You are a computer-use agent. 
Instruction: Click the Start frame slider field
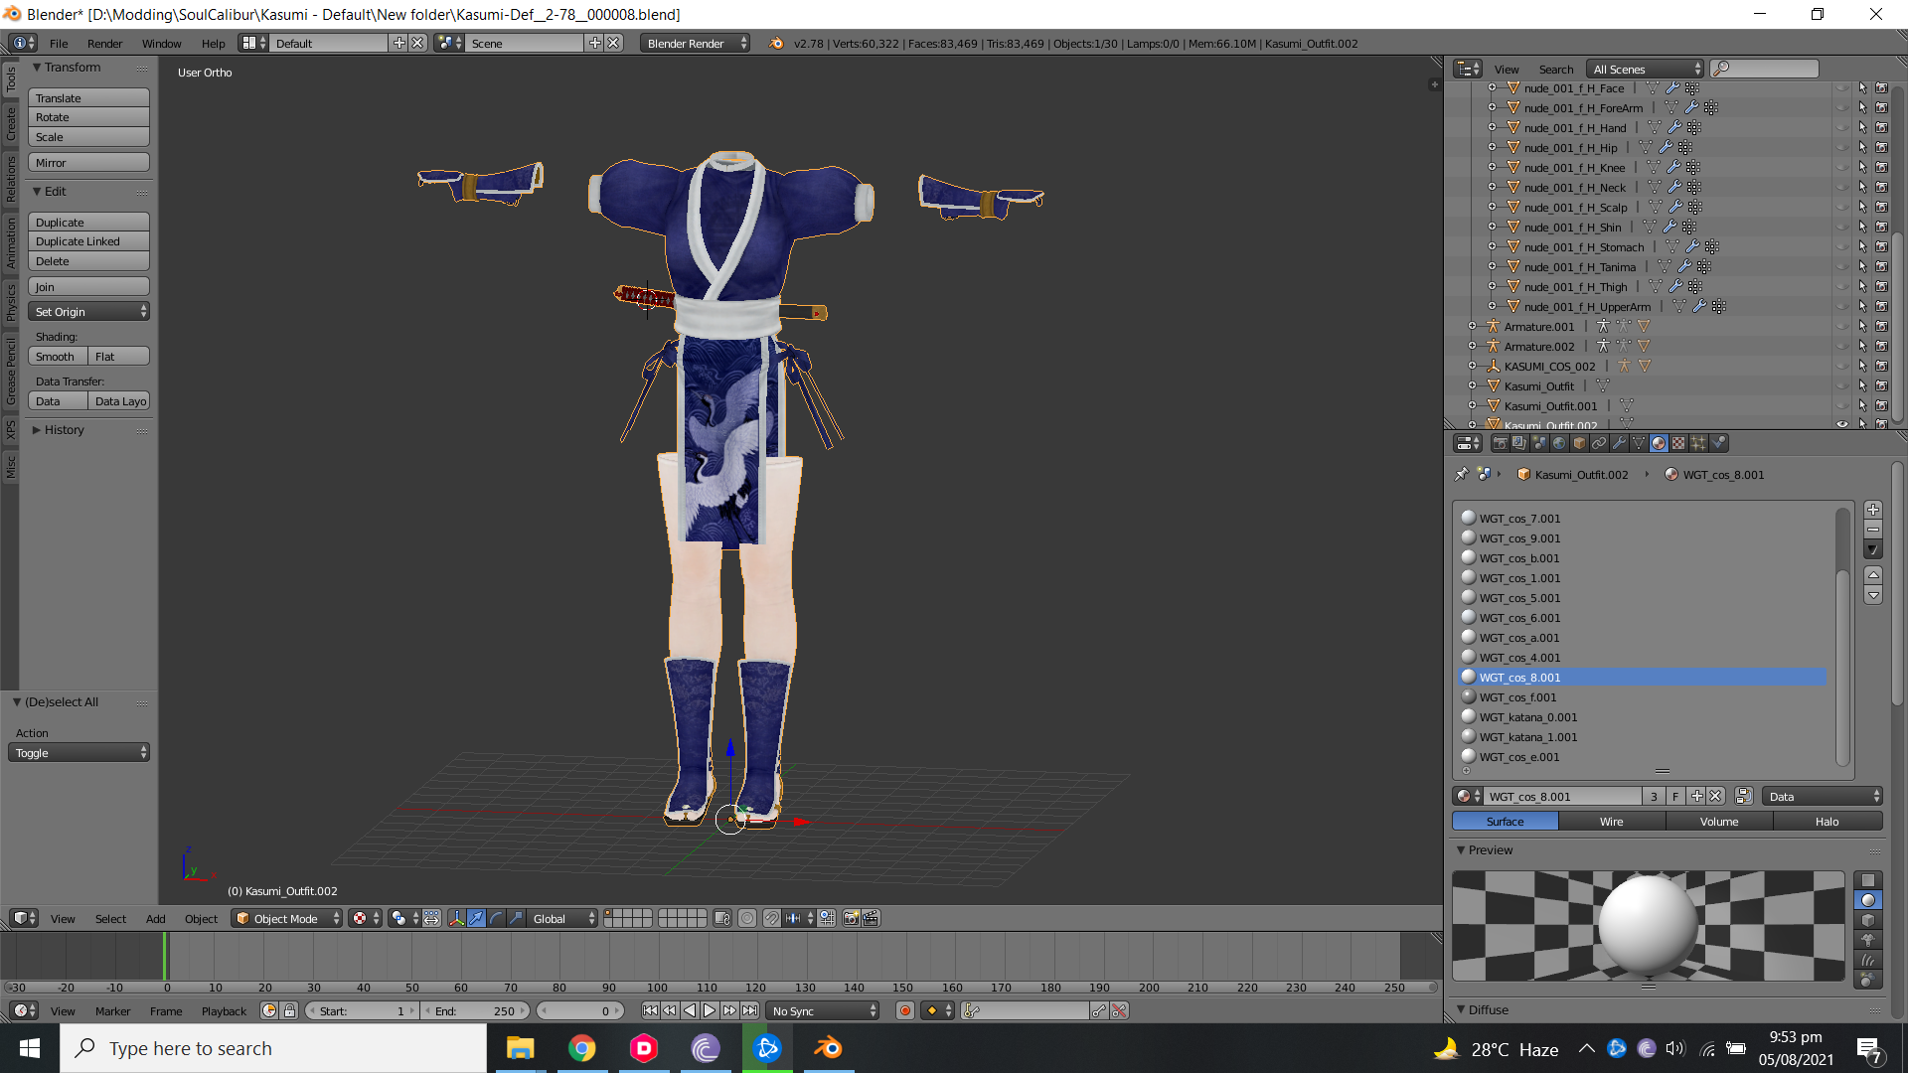pyautogui.click(x=362, y=1011)
